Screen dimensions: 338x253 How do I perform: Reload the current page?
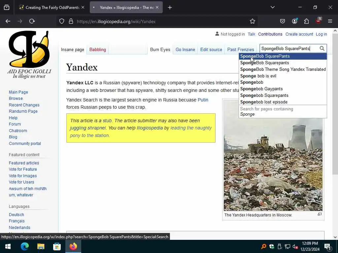[32, 21]
